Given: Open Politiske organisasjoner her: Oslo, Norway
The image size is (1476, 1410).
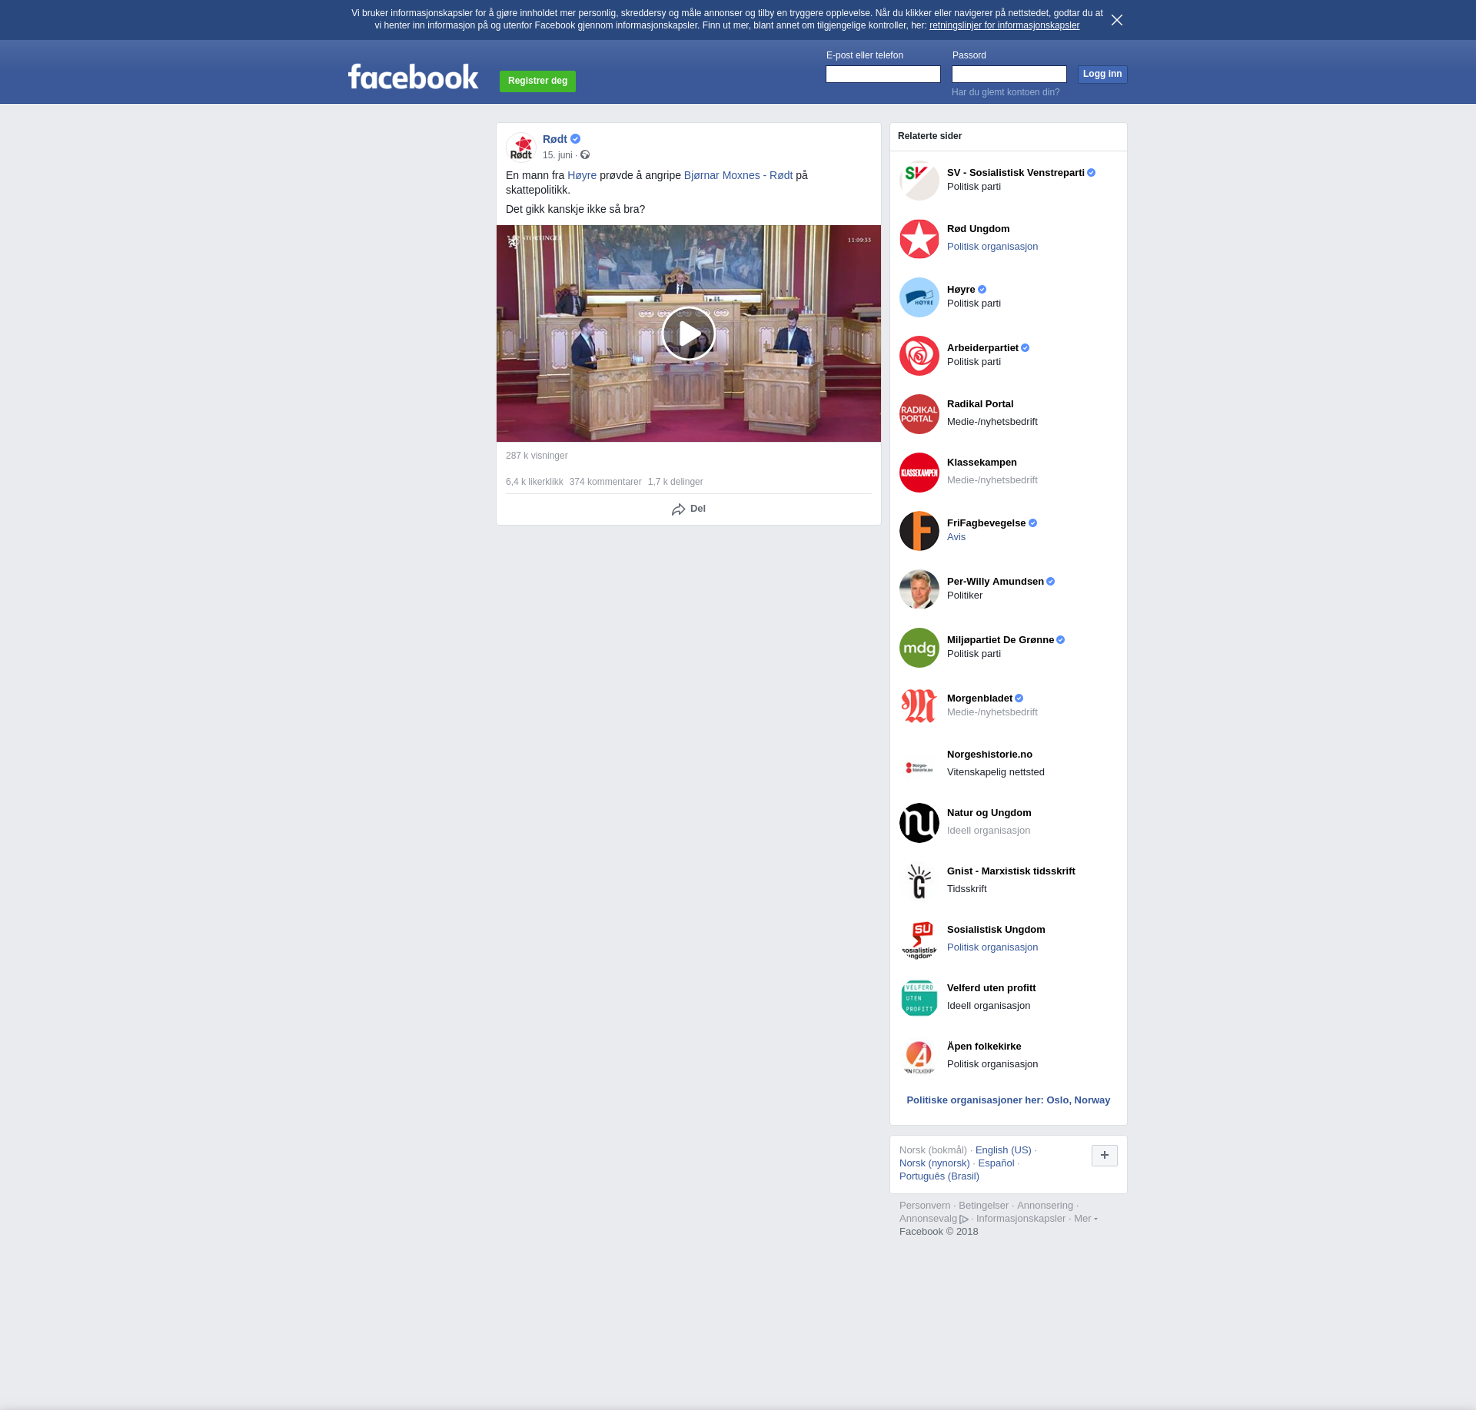Looking at the screenshot, I should 1008,1100.
